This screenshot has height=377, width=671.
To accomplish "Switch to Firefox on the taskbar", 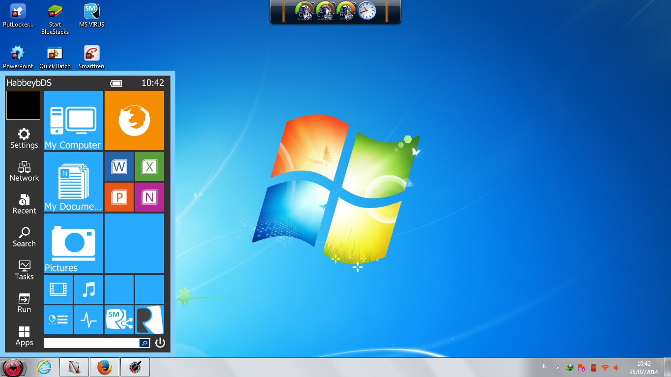I will pyautogui.click(x=105, y=367).
